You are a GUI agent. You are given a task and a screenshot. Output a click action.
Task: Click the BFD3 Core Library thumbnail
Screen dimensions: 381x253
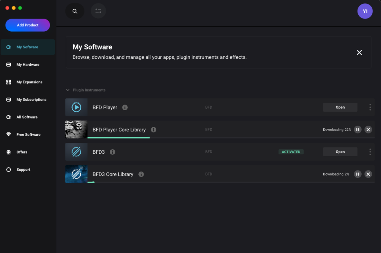(76, 174)
